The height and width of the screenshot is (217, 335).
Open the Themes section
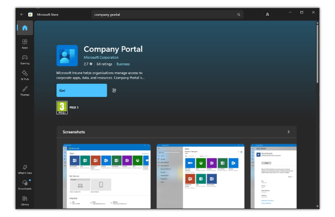click(25, 91)
